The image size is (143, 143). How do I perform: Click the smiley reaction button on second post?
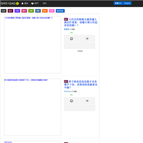[x=71, y=101]
